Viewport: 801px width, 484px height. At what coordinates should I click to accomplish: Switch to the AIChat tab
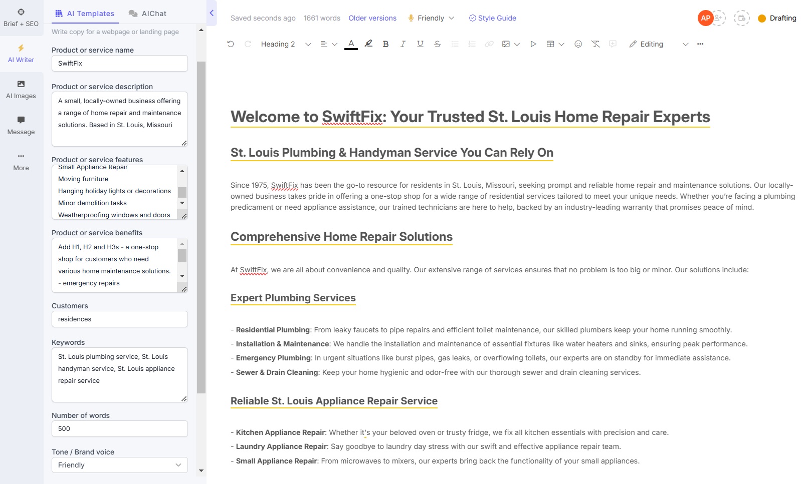click(147, 14)
